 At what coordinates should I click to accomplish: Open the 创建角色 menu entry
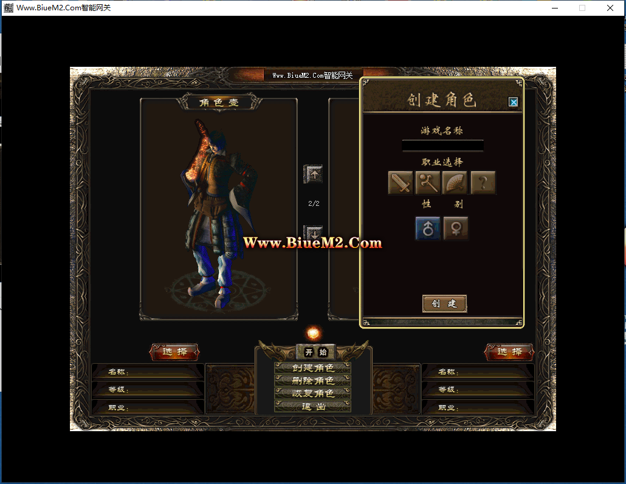click(313, 368)
